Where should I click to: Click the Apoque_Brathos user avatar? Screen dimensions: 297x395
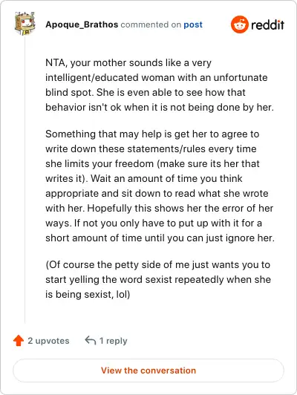click(25, 24)
